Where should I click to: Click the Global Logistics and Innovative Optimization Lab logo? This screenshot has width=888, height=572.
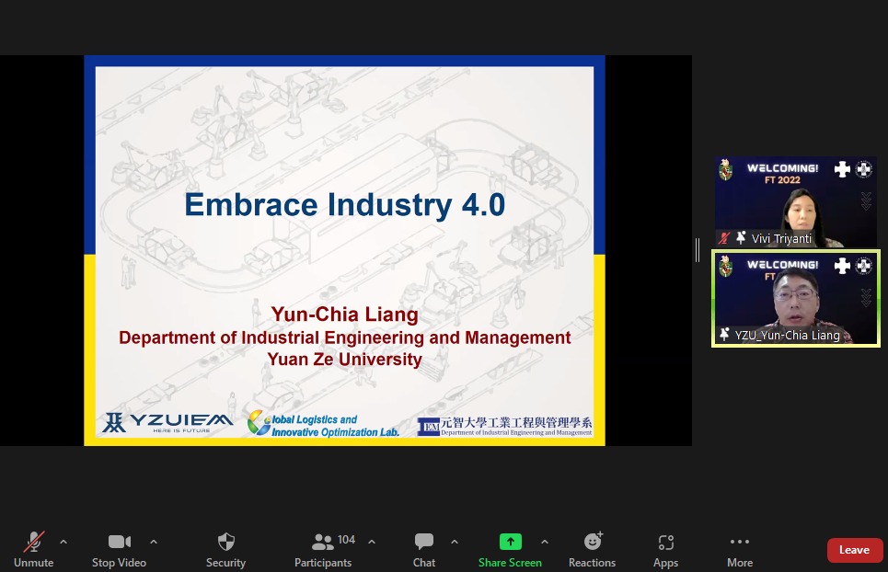323,424
